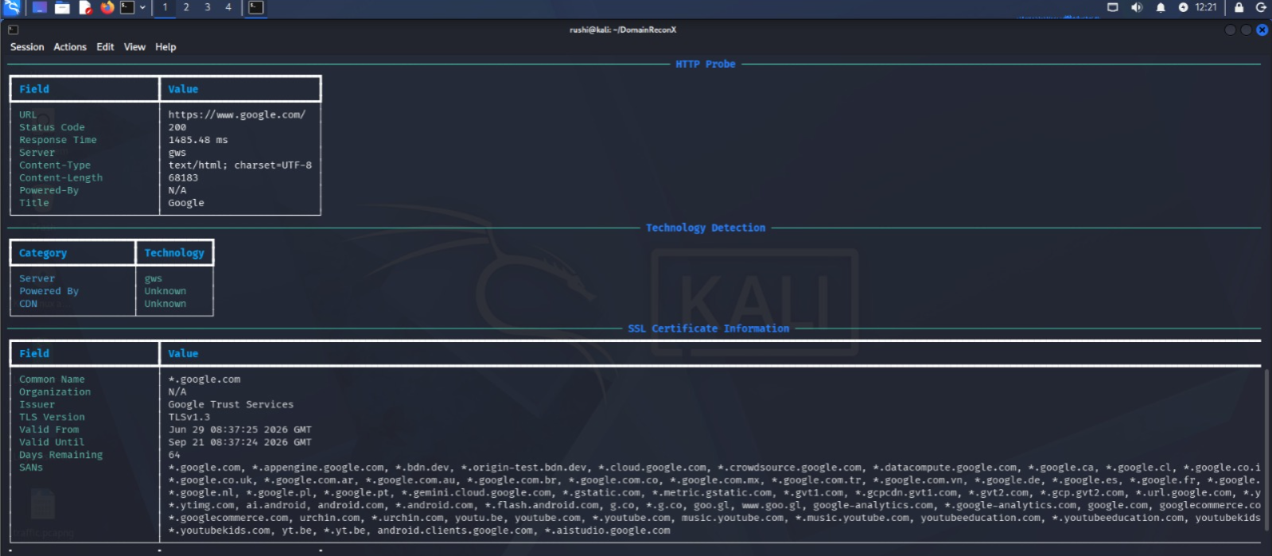Click the Days Remaining value 64
This screenshot has width=1272, height=556.
[x=173, y=455]
